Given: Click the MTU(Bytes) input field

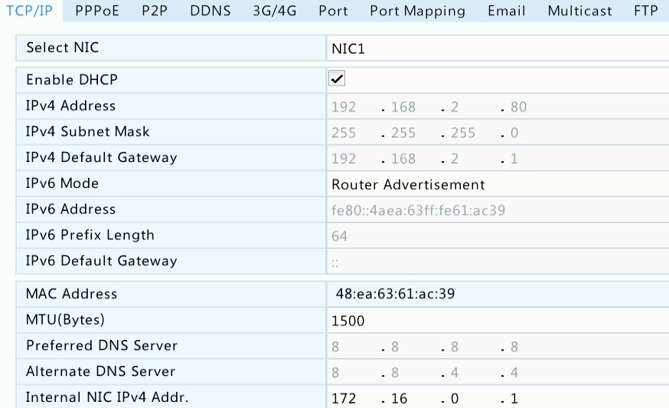Looking at the screenshot, I should 496,320.
